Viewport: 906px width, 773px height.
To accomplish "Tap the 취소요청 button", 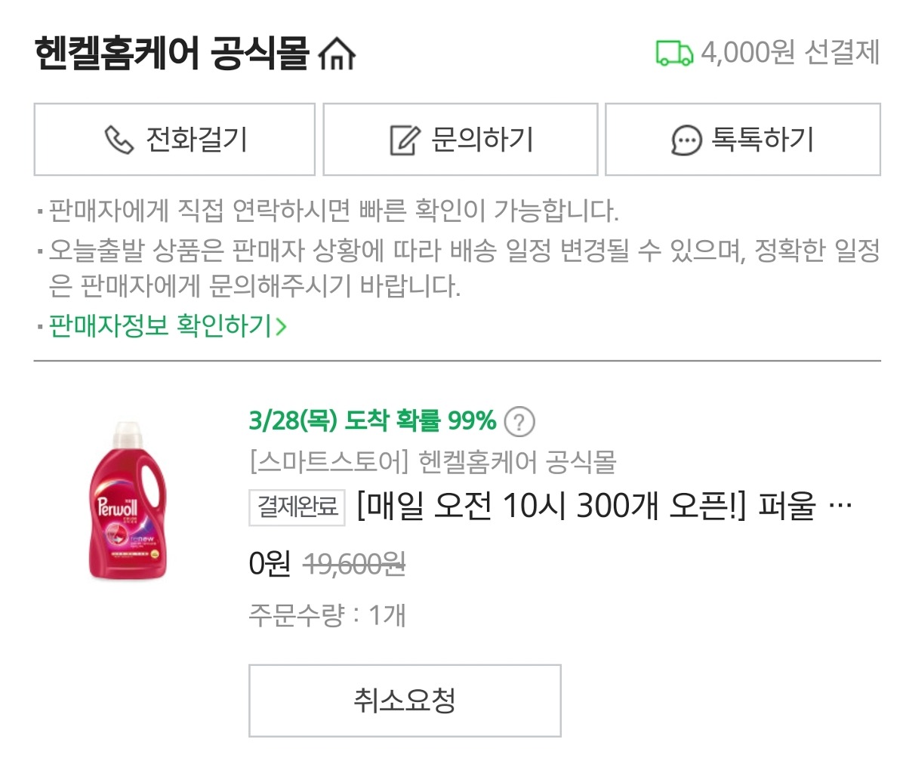I will (405, 701).
